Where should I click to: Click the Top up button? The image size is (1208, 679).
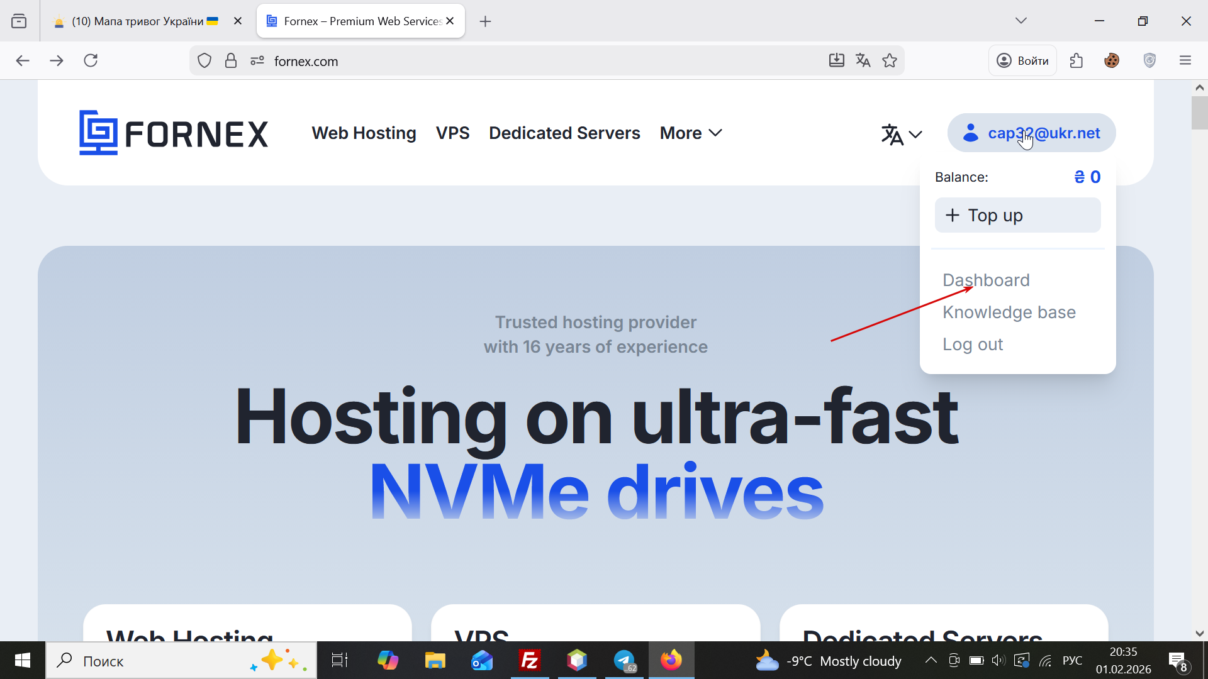(1017, 216)
